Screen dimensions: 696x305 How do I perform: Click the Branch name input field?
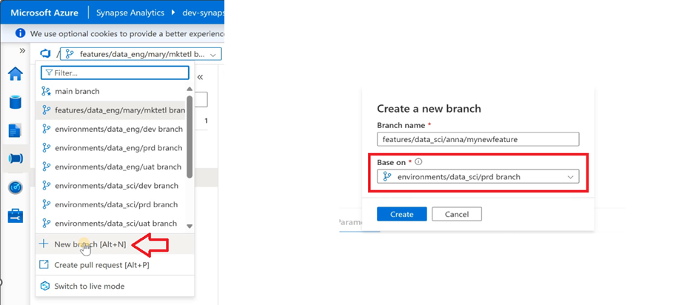click(x=478, y=139)
